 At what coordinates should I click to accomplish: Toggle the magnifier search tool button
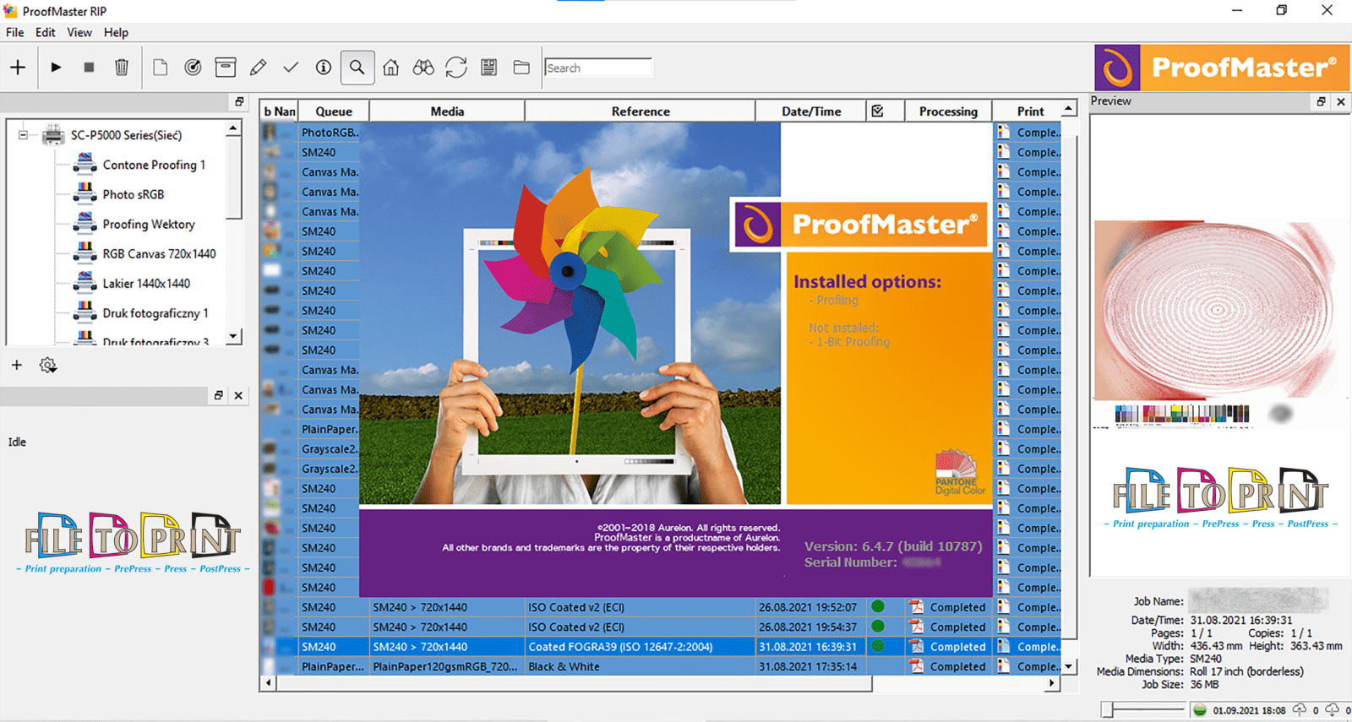point(357,68)
